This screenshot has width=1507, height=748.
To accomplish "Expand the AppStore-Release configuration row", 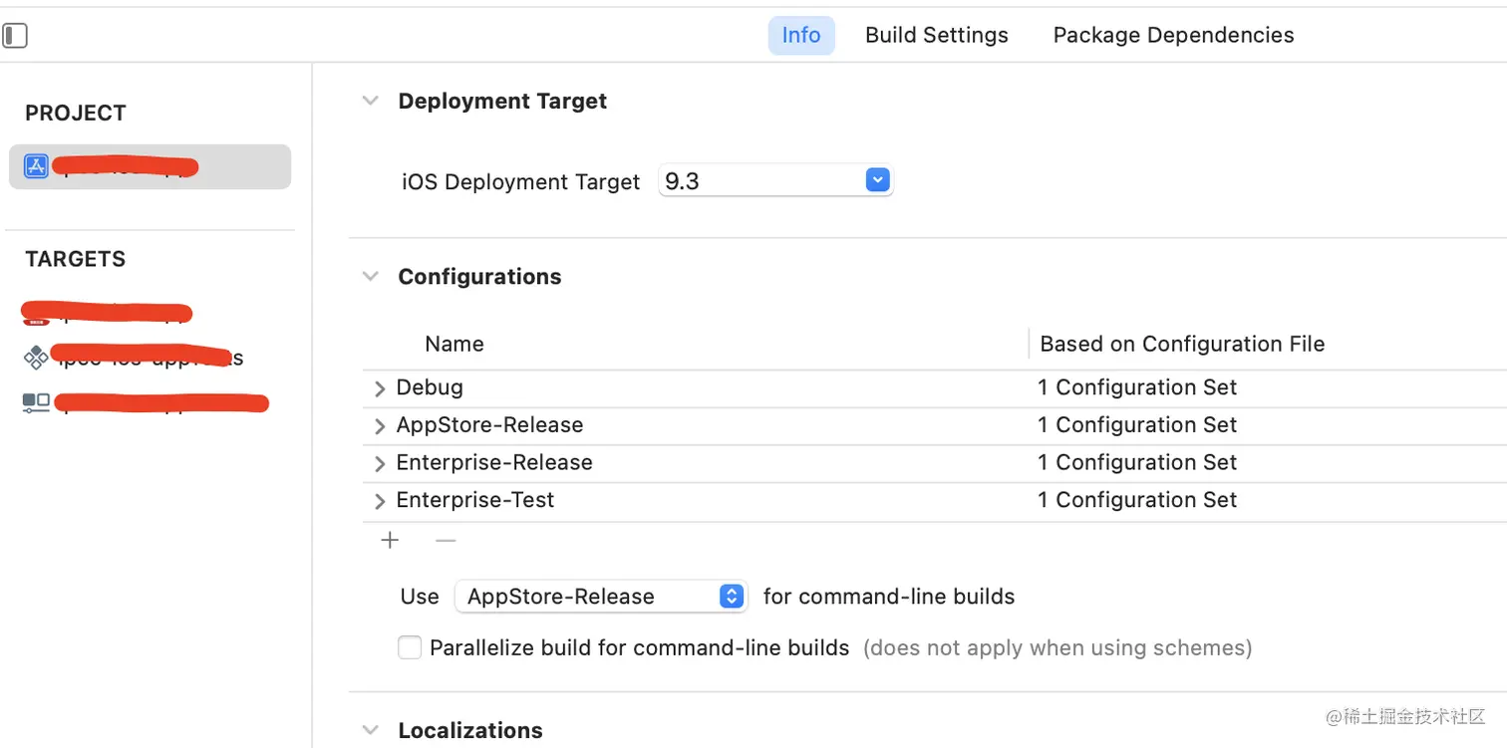I will 380,426.
